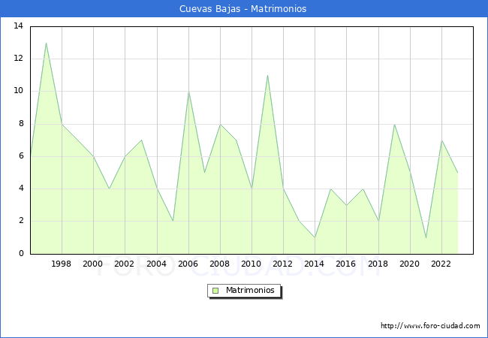Image resolution: width=488 pixels, height=338 pixels.
Task: Click the 1997 peak data point at 13
Action: pos(46,43)
